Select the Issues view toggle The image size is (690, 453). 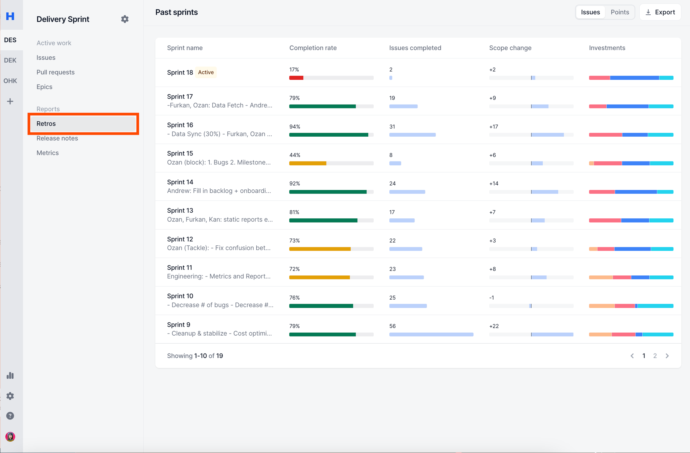pos(590,12)
